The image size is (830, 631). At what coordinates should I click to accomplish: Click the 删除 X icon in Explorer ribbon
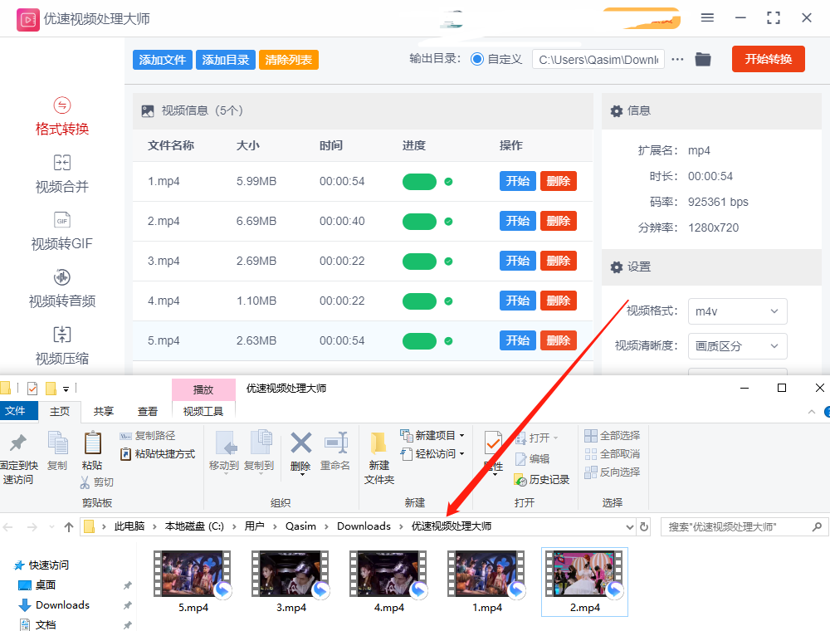pyautogui.click(x=300, y=443)
